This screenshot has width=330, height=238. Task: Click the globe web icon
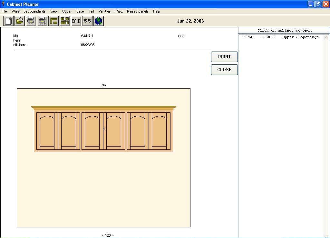click(x=99, y=21)
